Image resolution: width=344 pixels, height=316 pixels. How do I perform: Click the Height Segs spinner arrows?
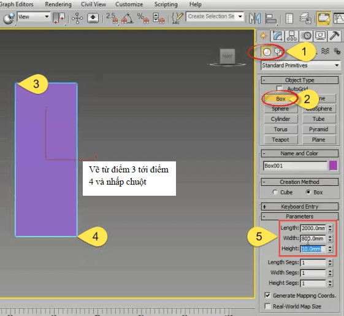tap(331, 283)
